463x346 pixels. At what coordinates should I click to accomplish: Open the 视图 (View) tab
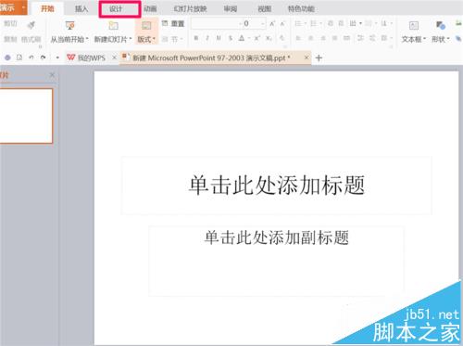(265, 9)
